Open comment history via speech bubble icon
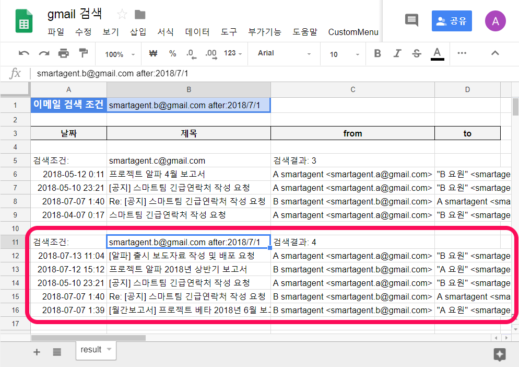519x367 pixels. coord(411,20)
